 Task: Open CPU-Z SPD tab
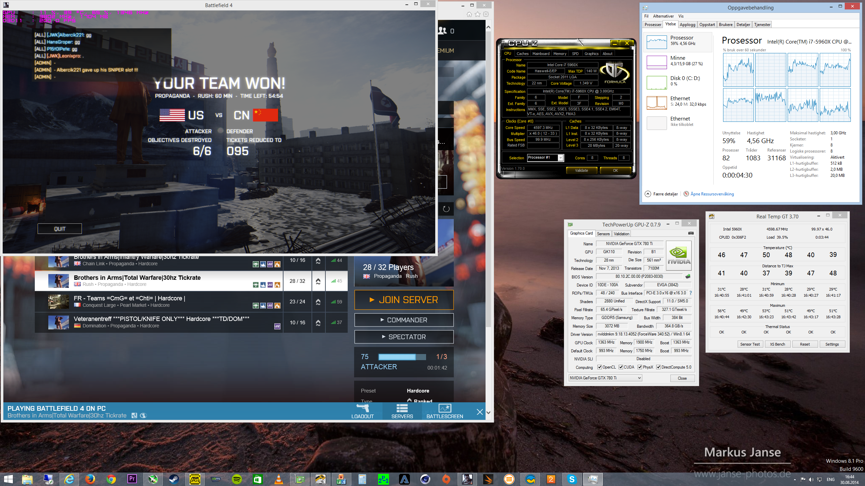tap(575, 54)
